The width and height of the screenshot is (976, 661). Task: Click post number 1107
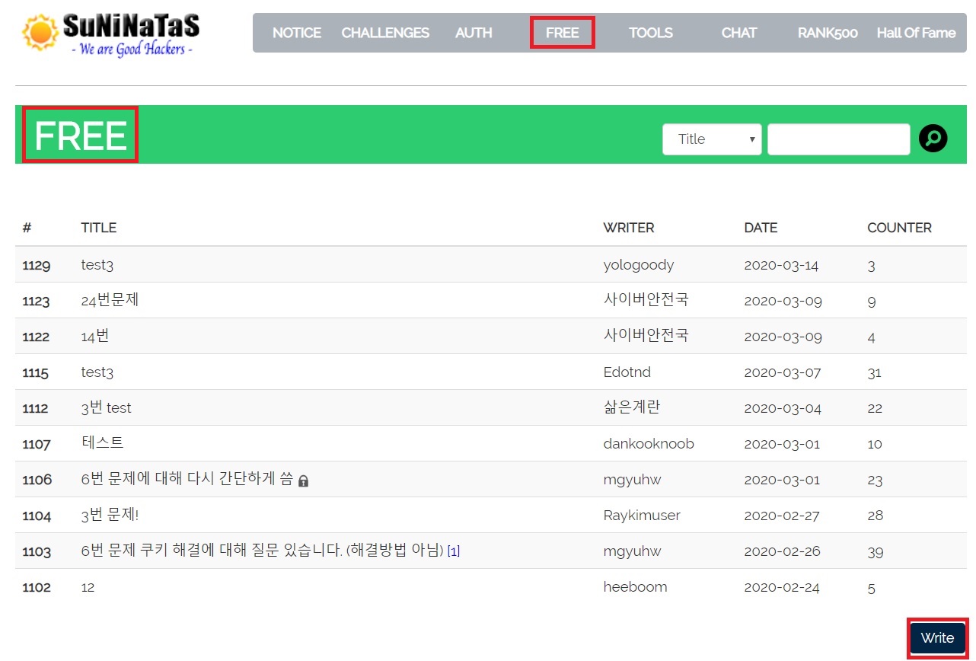pyautogui.click(x=37, y=444)
